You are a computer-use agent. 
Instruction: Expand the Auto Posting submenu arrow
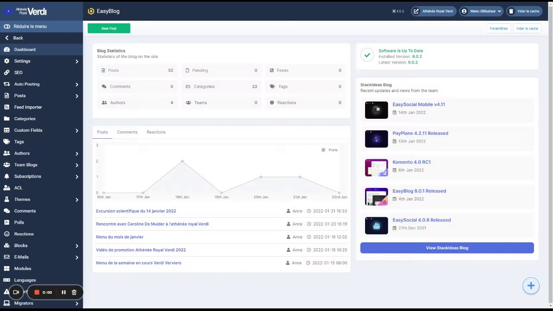[77, 85]
